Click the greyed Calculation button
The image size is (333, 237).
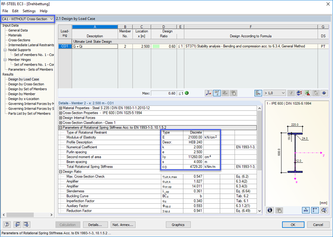(67, 225)
